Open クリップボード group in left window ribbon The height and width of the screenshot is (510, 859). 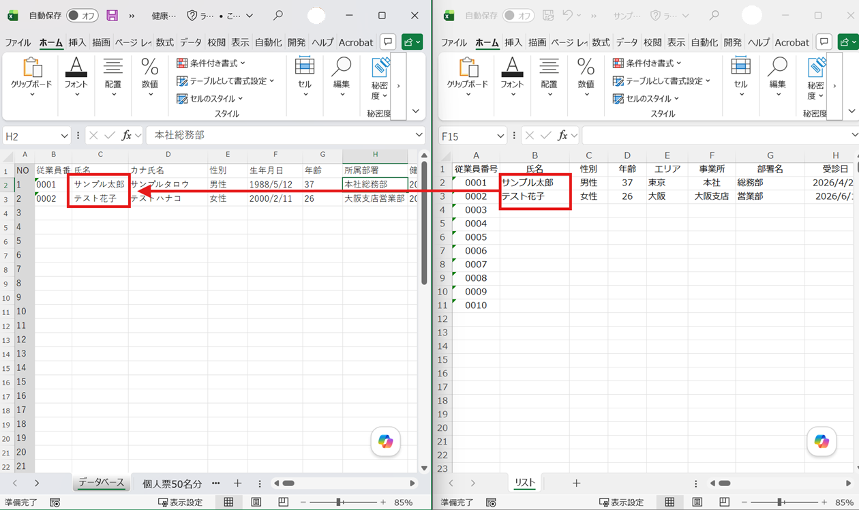click(x=31, y=77)
